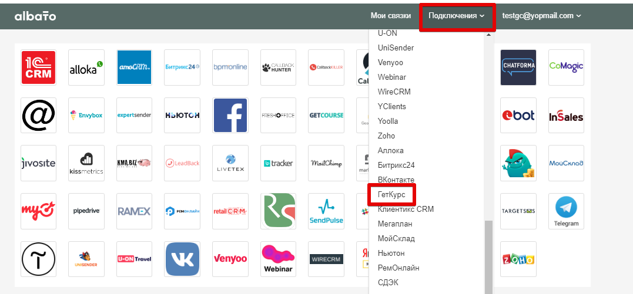
Task: Open the FreshOffice tile
Action: point(278,116)
